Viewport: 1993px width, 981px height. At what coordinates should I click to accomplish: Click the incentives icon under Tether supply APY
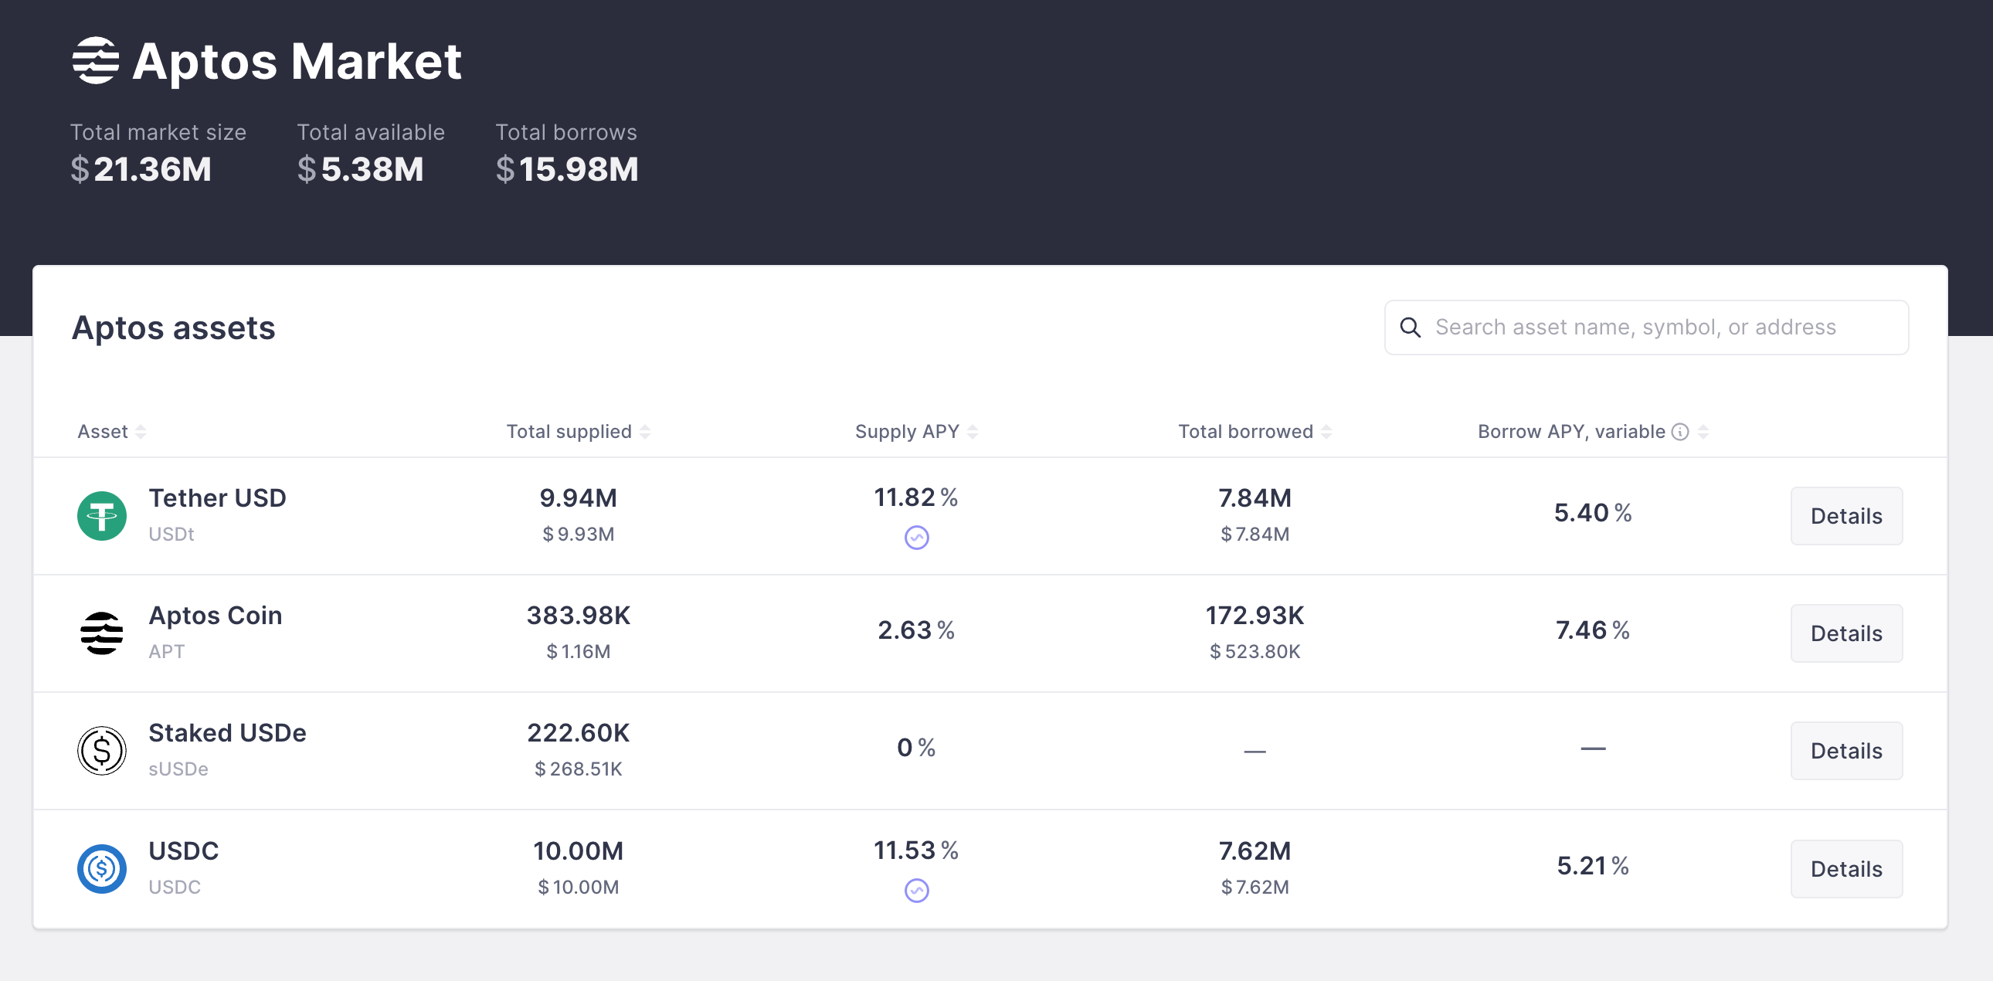tap(916, 538)
